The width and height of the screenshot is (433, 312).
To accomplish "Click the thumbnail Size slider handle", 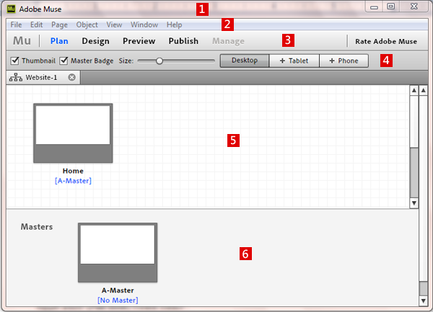I will 159,61.
